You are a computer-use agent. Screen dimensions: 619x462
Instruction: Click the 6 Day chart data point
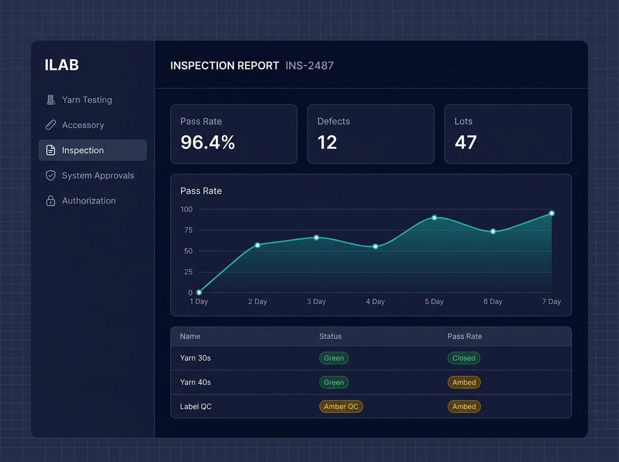[493, 231]
